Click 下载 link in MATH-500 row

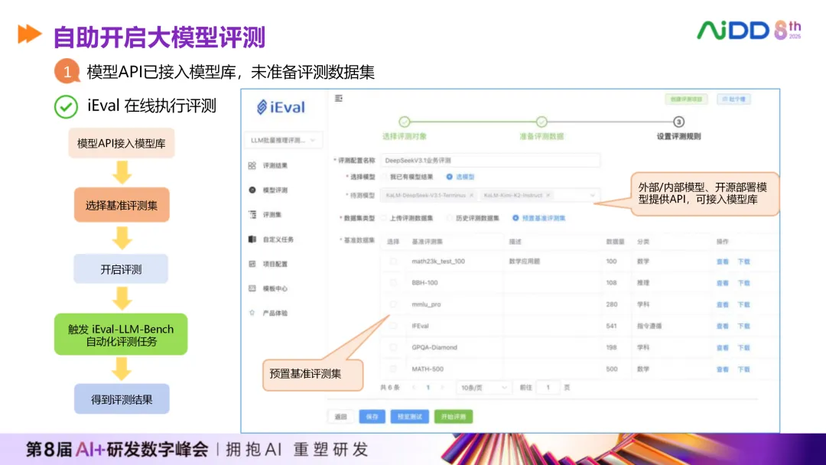(x=744, y=369)
